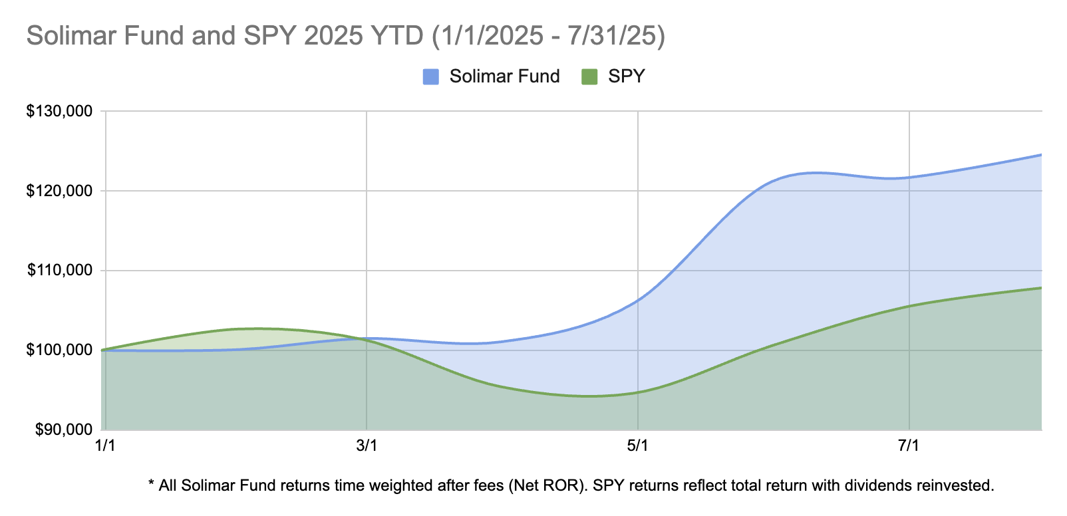Select the Solimar Fund legend label
Screen dimensions: 1067x516
(504, 76)
